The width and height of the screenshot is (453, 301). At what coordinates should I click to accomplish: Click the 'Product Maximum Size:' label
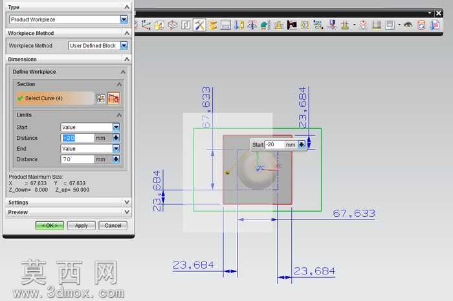click(x=36, y=177)
